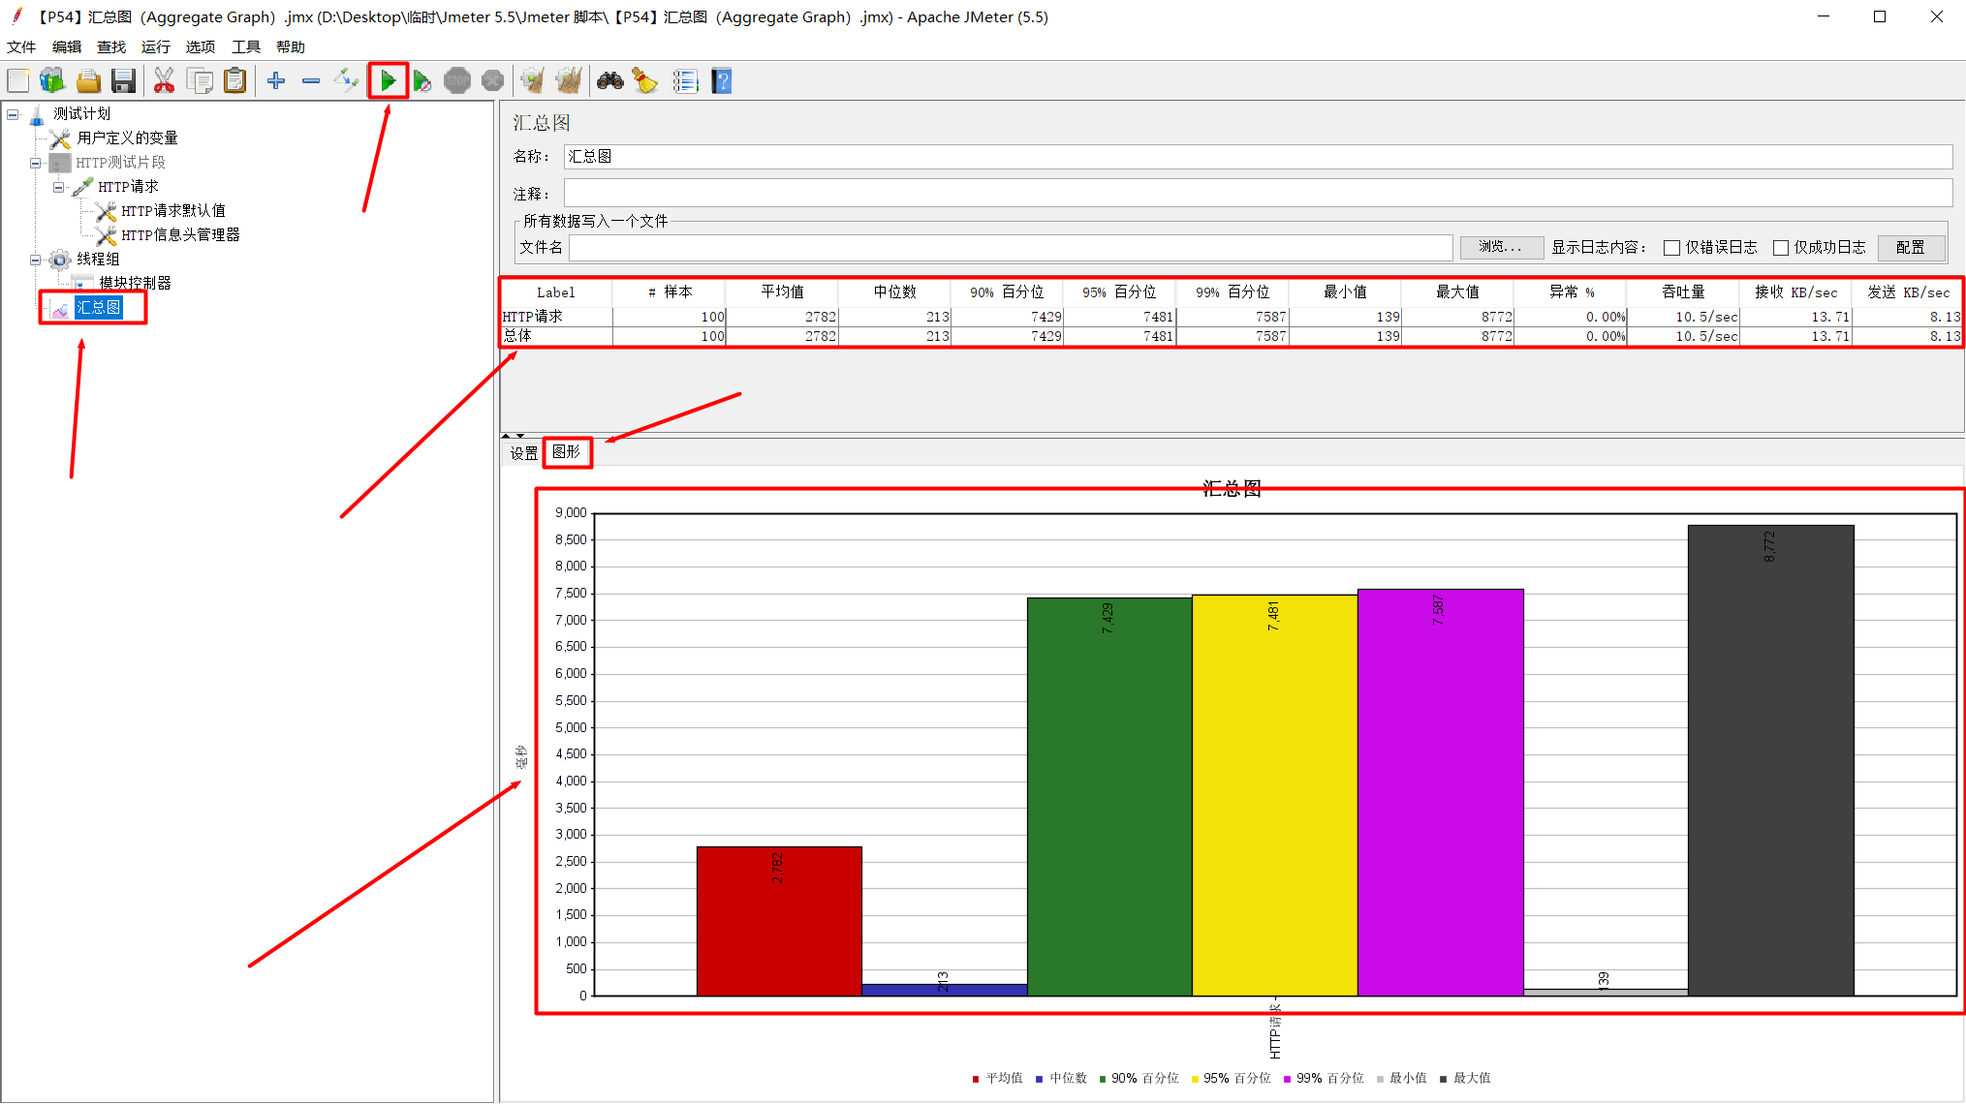This screenshot has height=1104, width=1966.
Task: Click the Save floppy disk icon
Action: 123,81
